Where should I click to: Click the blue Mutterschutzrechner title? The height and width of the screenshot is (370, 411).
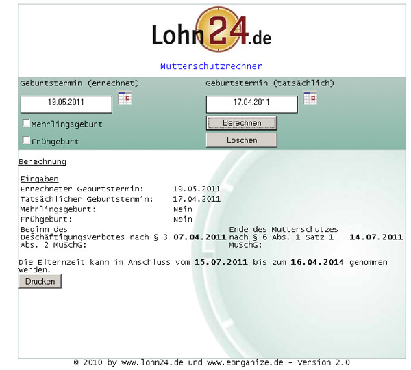click(x=211, y=66)
